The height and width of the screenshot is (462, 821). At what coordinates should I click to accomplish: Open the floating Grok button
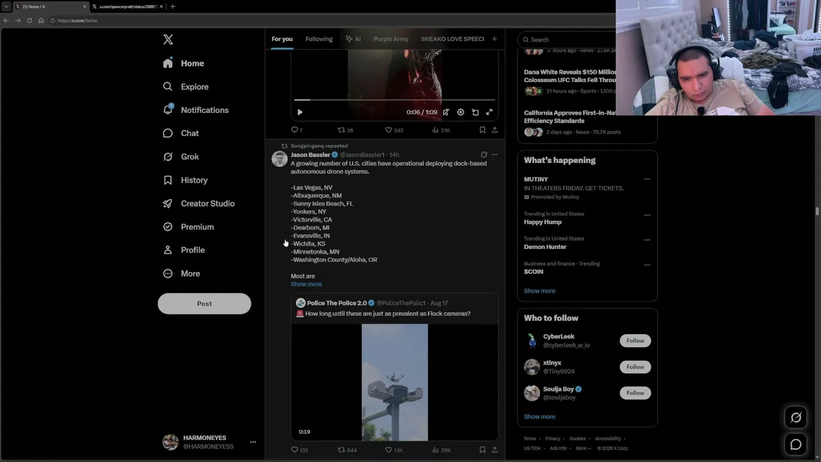[x=796, y=418]
